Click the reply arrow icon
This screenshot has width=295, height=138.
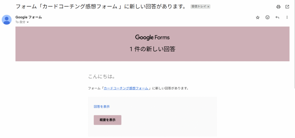pos(277,18)
